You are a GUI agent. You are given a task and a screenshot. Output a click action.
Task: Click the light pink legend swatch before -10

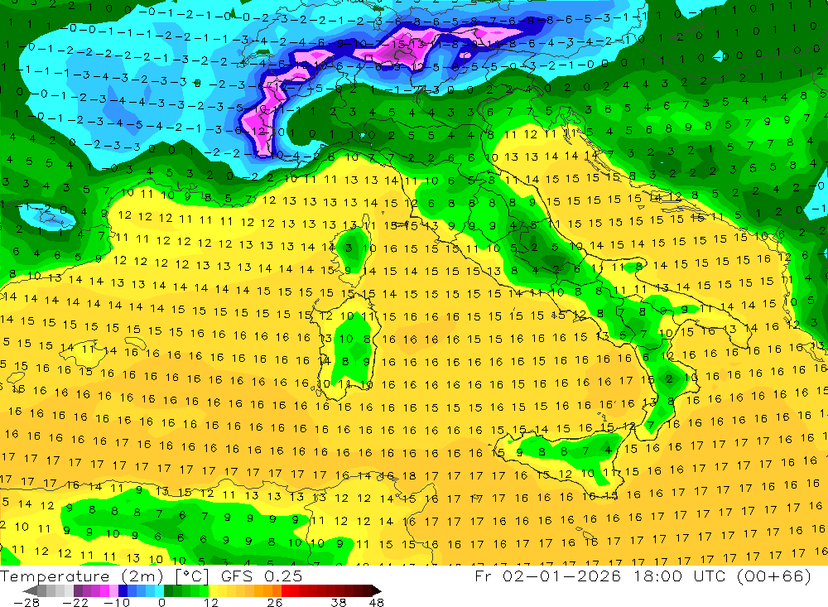tap(114, 590)
